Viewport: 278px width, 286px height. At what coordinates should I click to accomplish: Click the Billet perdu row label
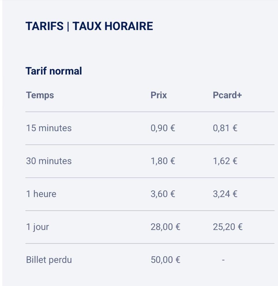tap(49, 260)
